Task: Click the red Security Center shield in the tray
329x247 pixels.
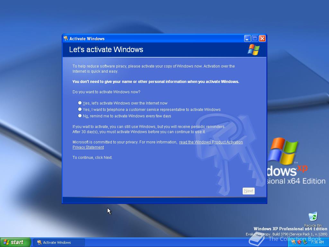Action: 299,242
